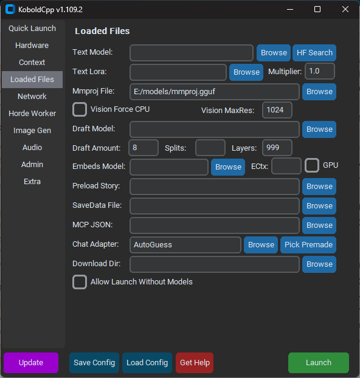This screenshot has width=360, height=378.
Task: Browse for a Chat Adapter file
Action: click(x=261, y=245)
